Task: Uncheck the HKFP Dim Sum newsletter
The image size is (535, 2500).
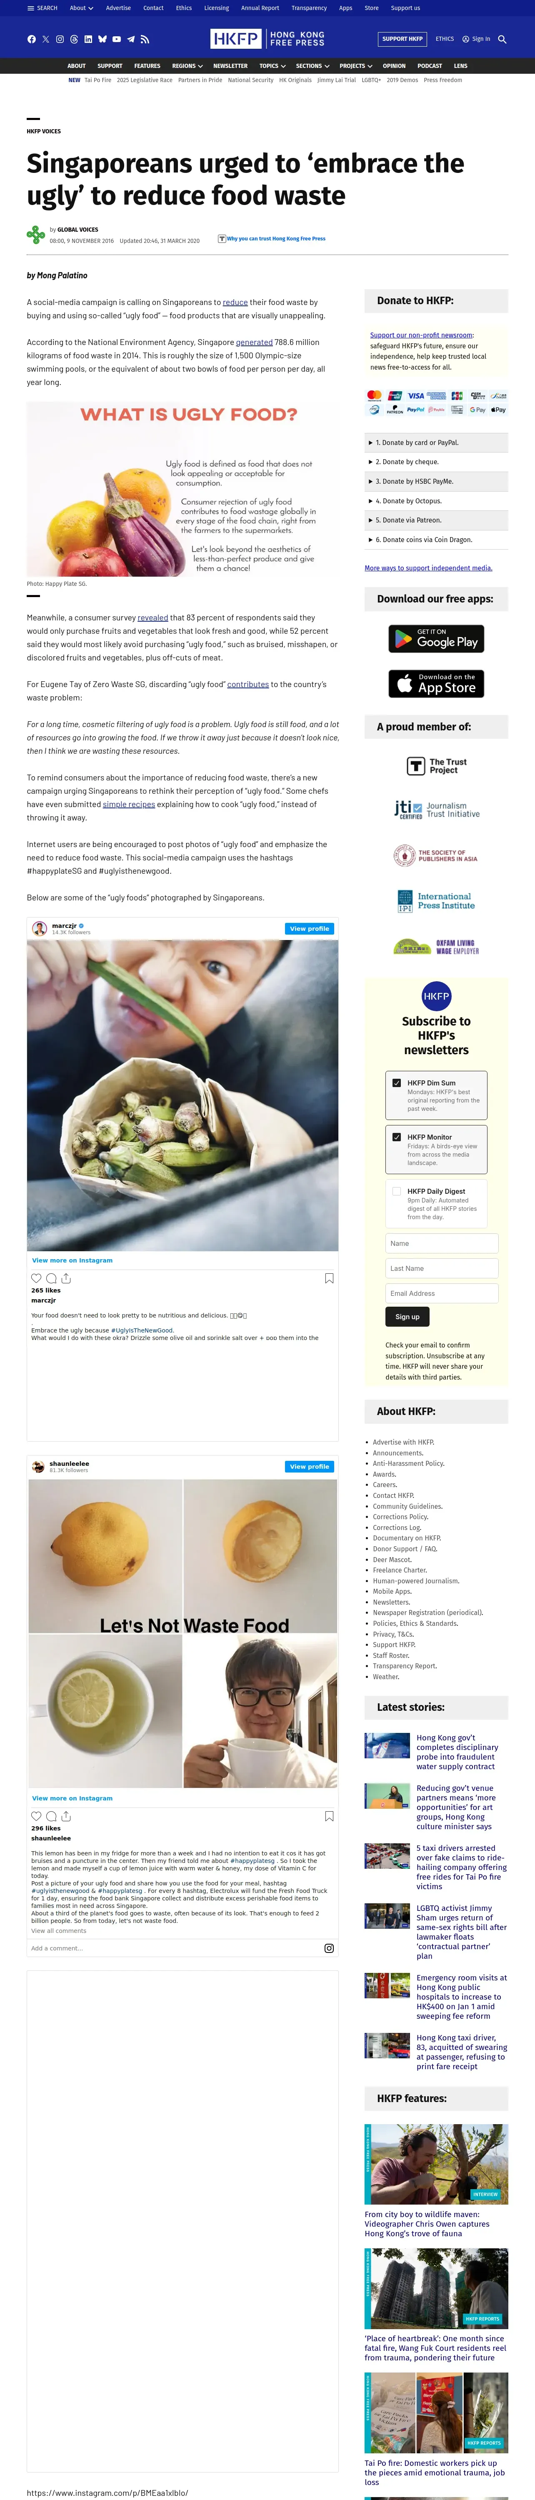Action: coord(396,1083)
